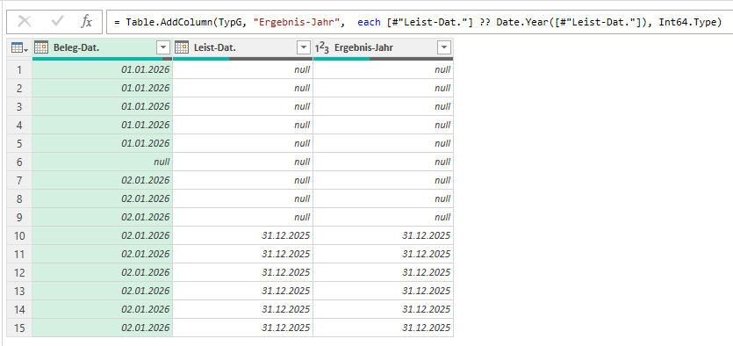Select row number 5

19,143
